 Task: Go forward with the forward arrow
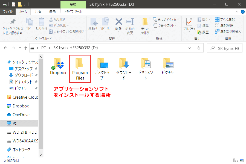pos(14,48)
